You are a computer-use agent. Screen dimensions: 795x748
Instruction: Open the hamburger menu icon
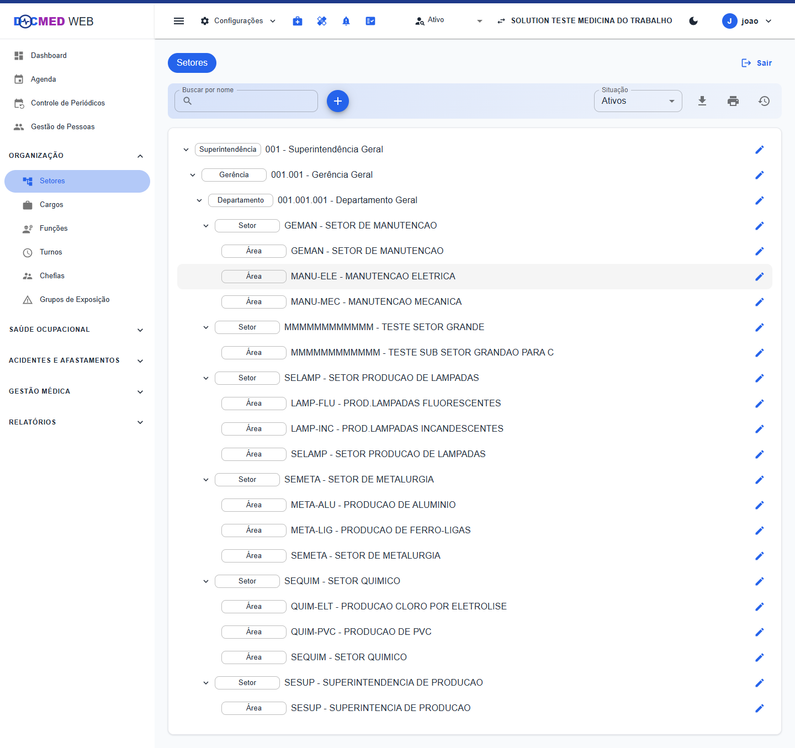[x=179, y=21]
